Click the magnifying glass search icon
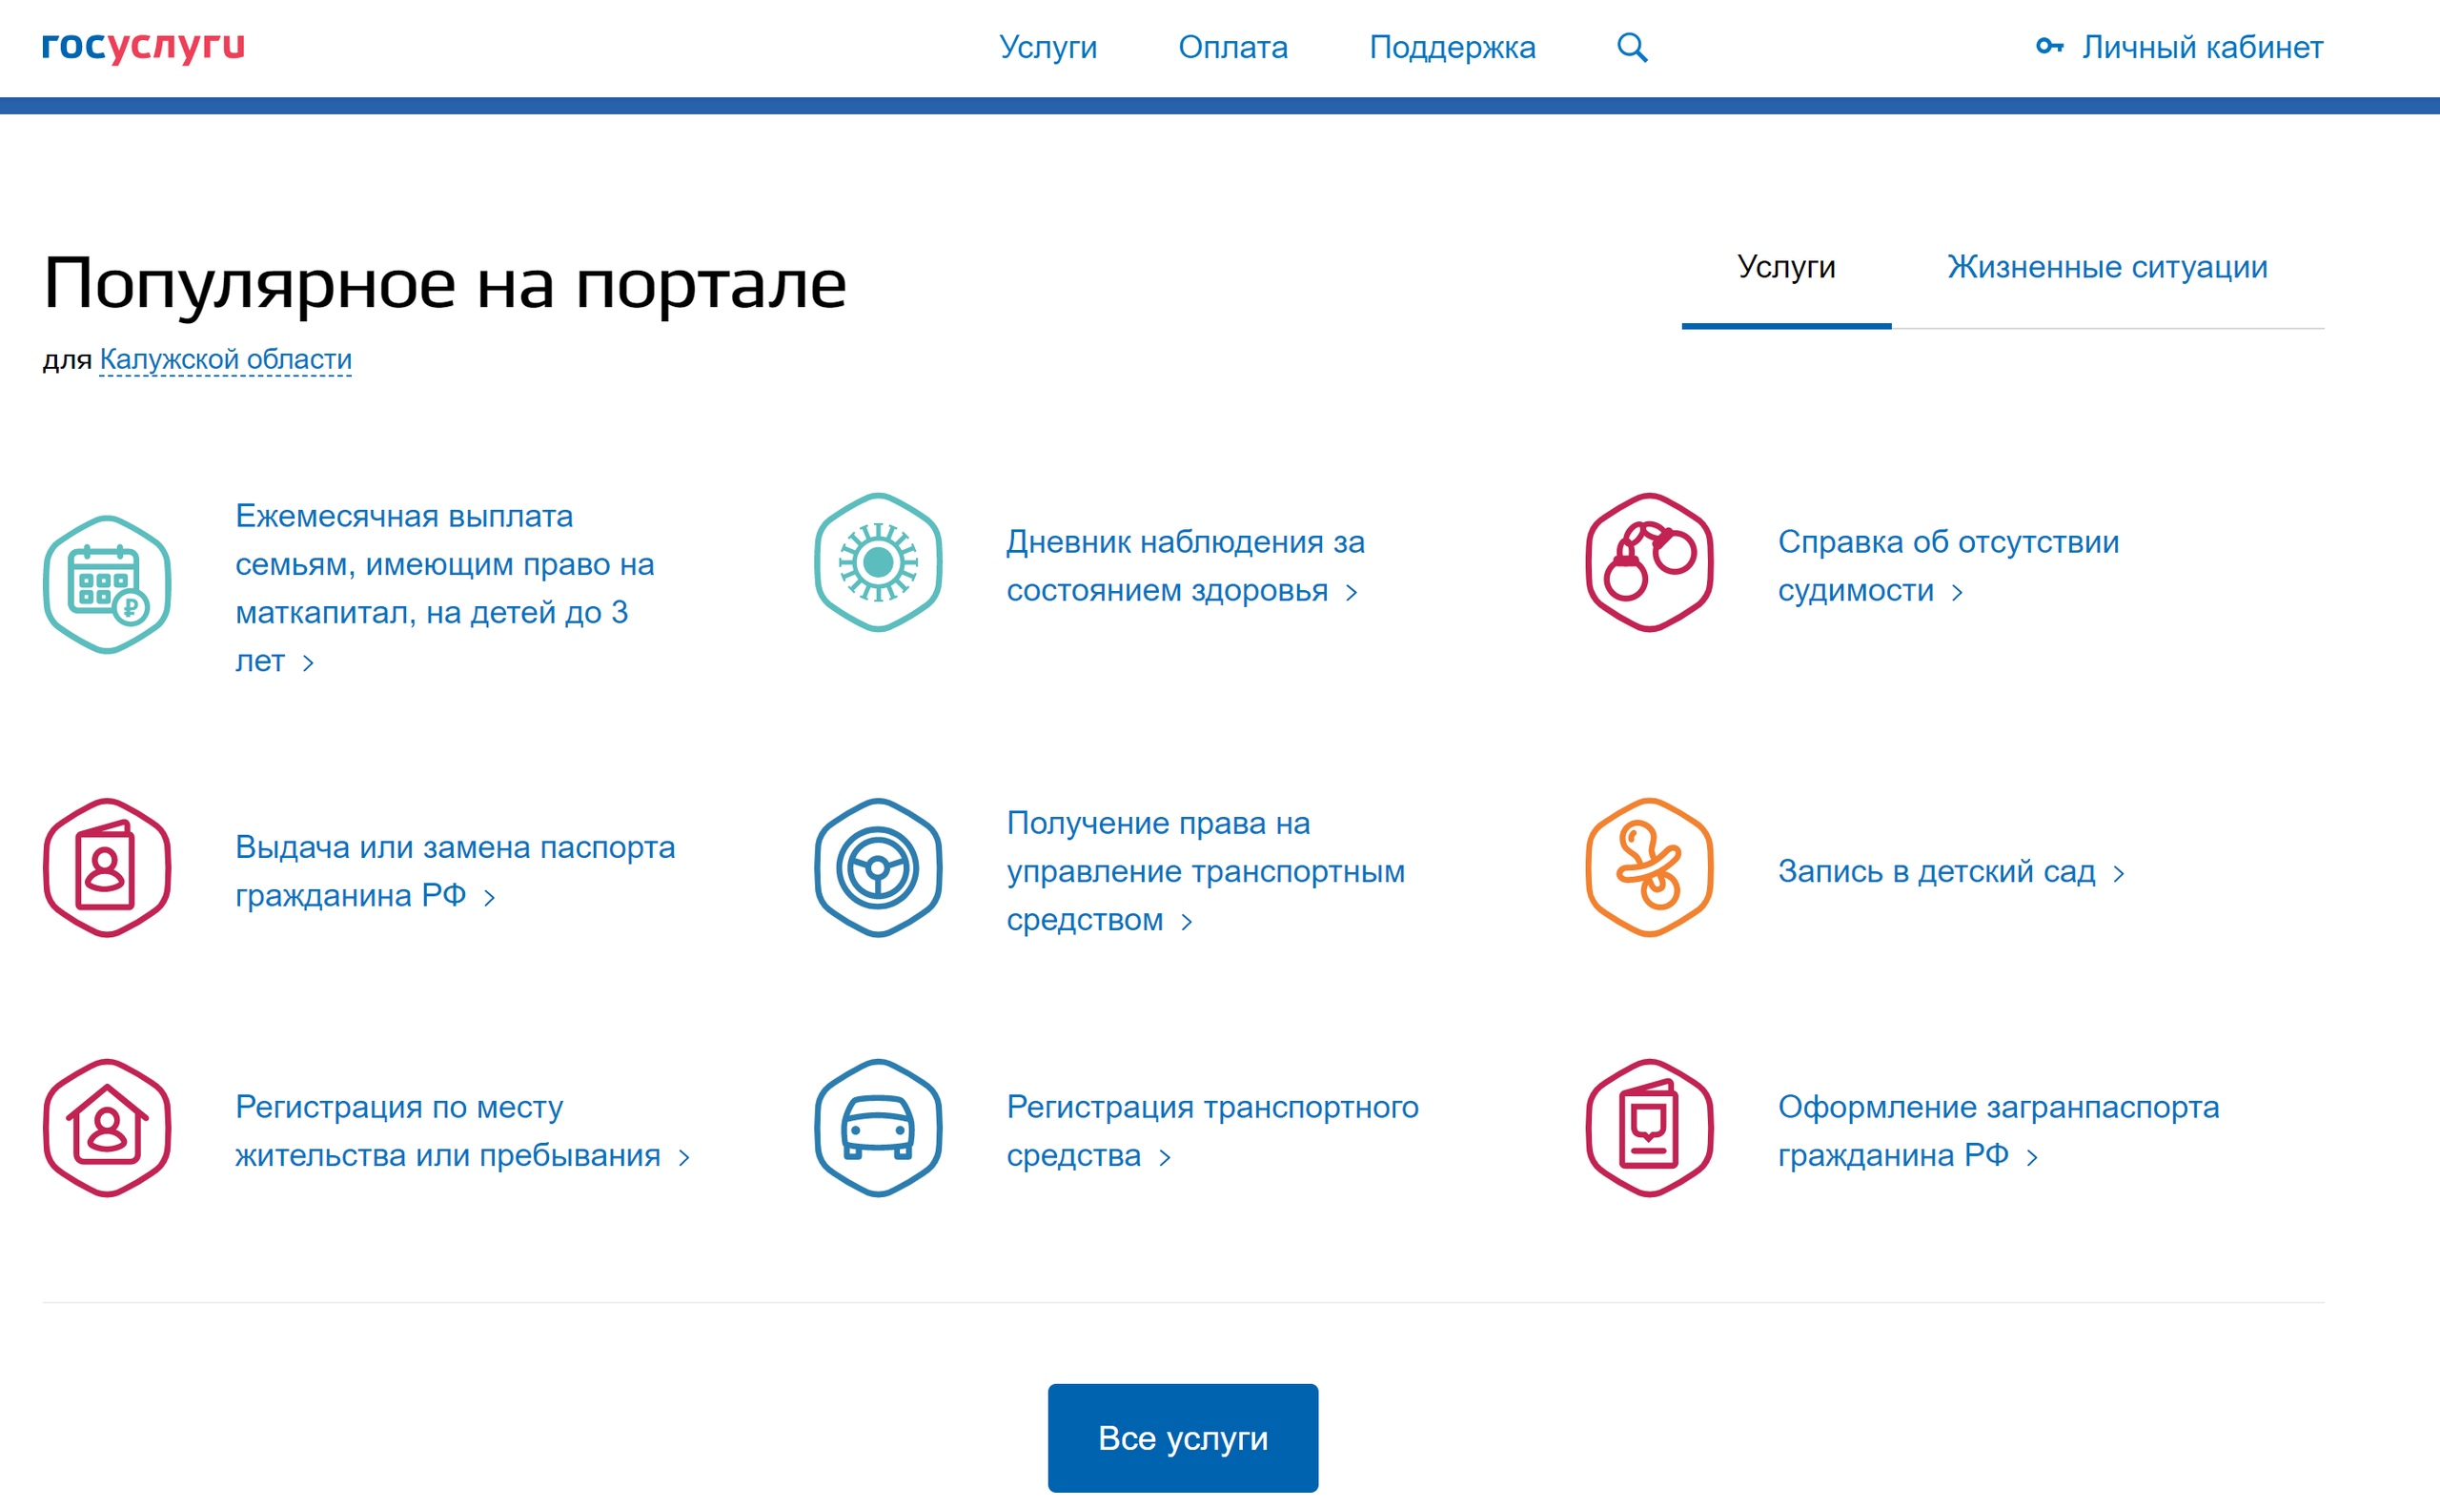The width and height of the screenshot is (2440, 1507). (1631, 47)
